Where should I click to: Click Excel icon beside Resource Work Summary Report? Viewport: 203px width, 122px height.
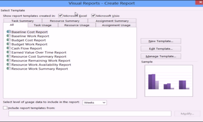[9, 68]
